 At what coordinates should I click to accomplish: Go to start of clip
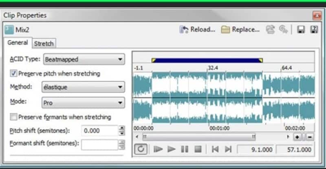point(215,149)
